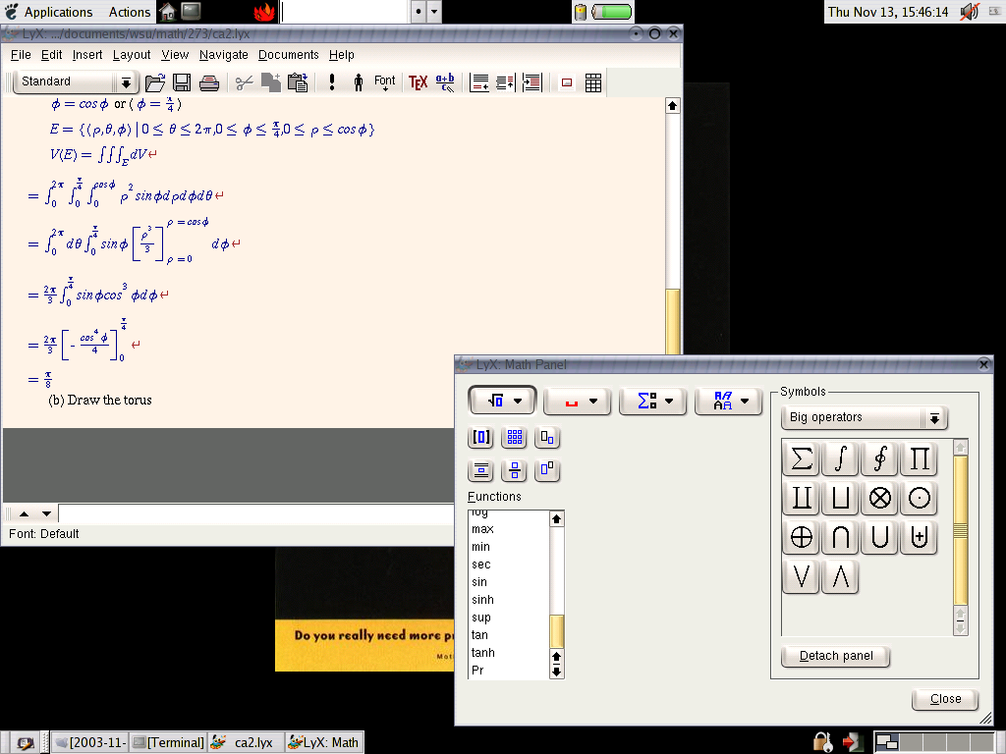This screenshot has height=754, width=1006.
Task: Click the Print document icon
Action: pos(209,82)
